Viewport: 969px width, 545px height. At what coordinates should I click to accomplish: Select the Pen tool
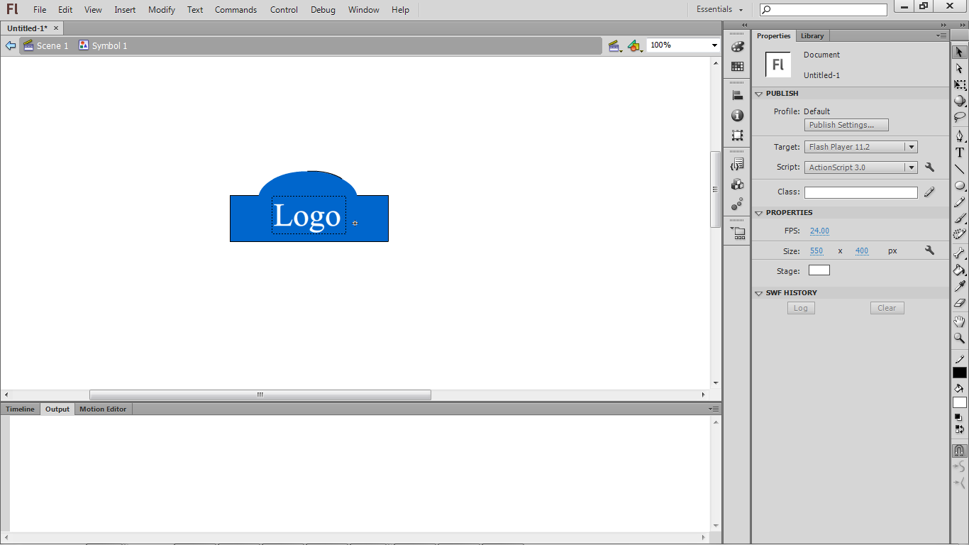tap(959, 136)
